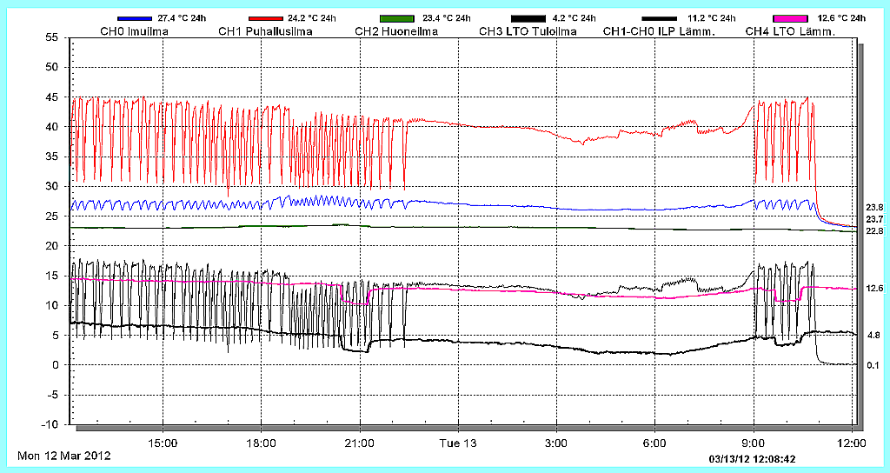Select the 12.6 current value on right edge
890x473 pixels.
874,289
